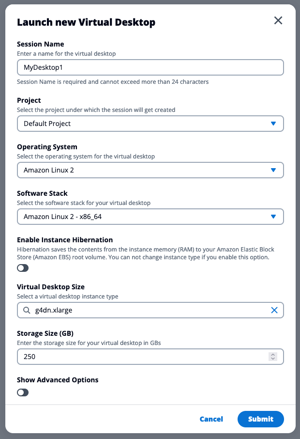Submit the virtual desktop launch form
Image resolution: width=300 pixels, height=439 pixels.
point(261,419)
